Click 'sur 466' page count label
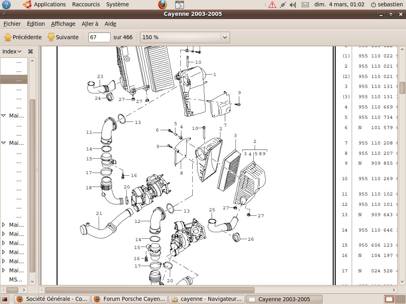Screen dimensions: 406x304 click(x=123, y=37)
